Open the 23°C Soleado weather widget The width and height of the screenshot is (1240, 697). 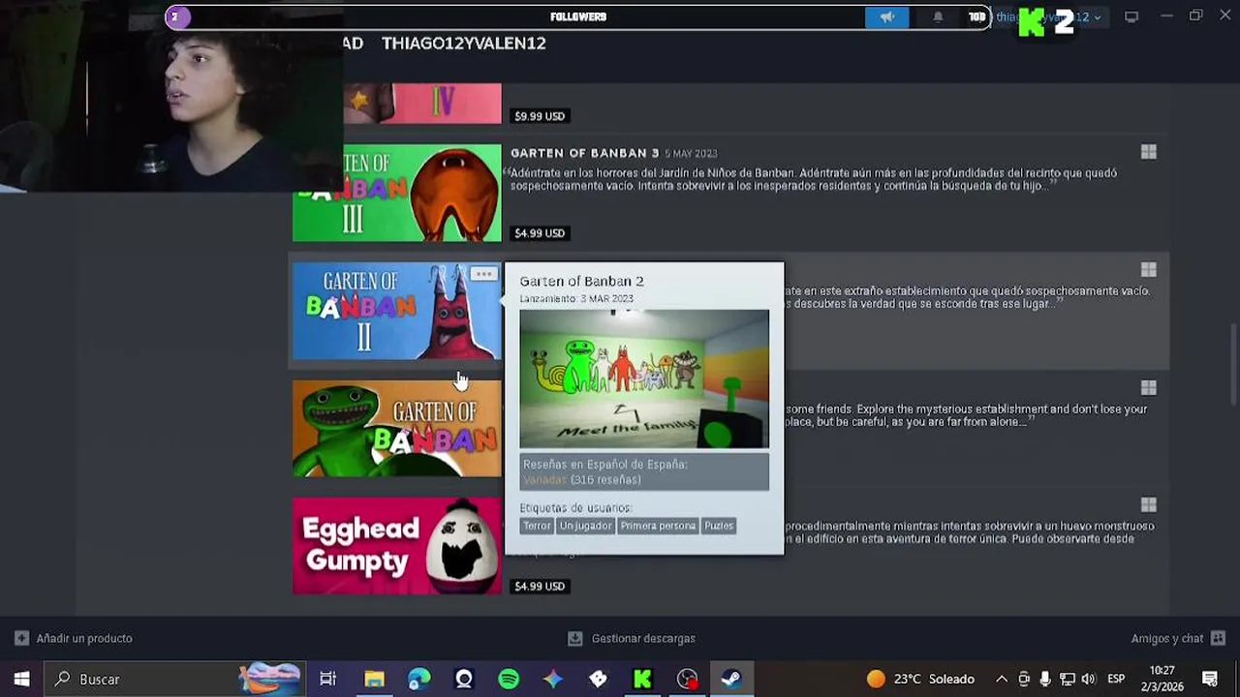[x=920, y=680]
